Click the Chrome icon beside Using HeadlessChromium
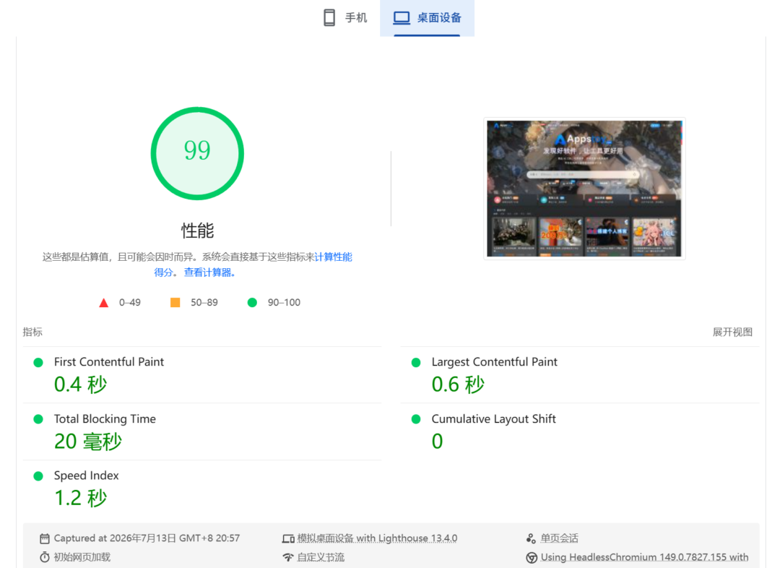This screenshot has width=780, height=568. click(532, 558)
